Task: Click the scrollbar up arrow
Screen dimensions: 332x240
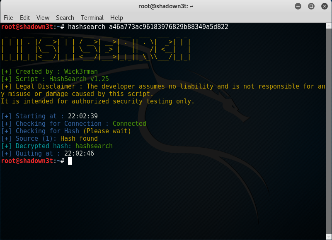Action: (x=329, y=26)
